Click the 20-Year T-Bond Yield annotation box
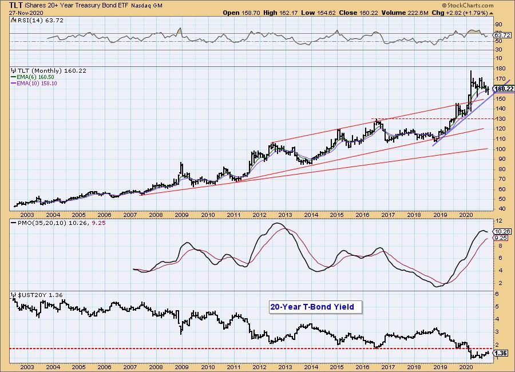This screenshot has width=515, height=372. click(315, 307)
